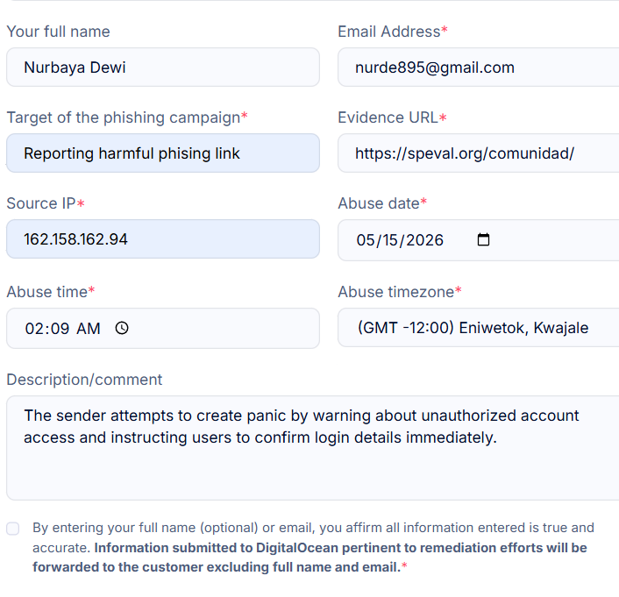This screenshot has height=597, width=619.
Task: Expand the Abuse timezone dropdown
Action: point(479,328)
